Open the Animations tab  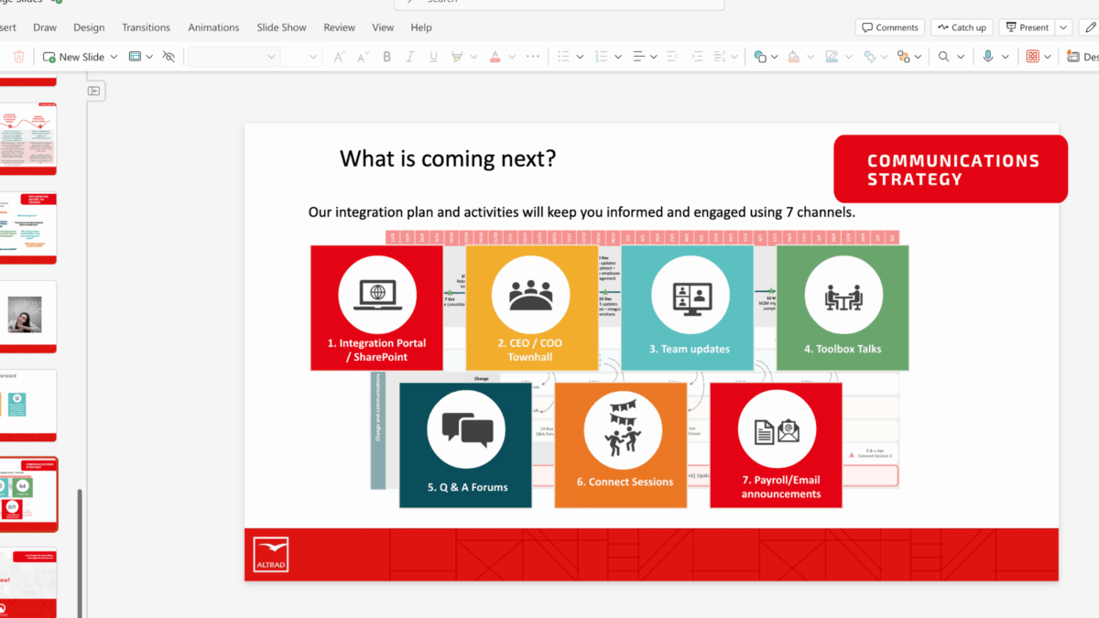(213, 27)
